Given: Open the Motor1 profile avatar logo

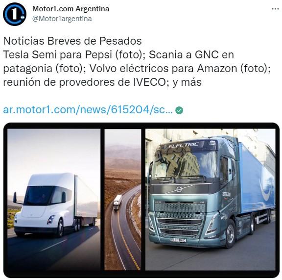Looking at the screenshot, I should pos(15,14).
